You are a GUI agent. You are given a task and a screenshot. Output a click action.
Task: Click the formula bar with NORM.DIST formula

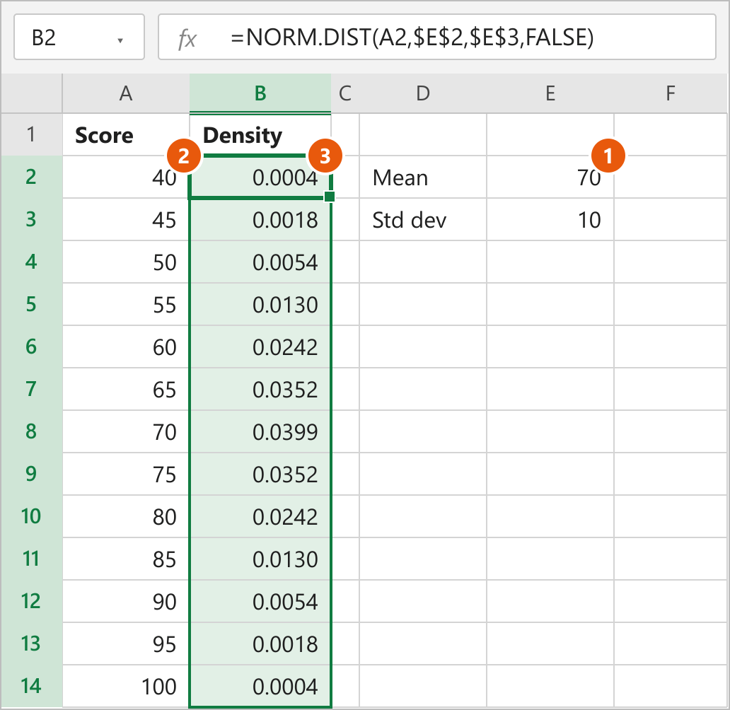coord(436,37)
